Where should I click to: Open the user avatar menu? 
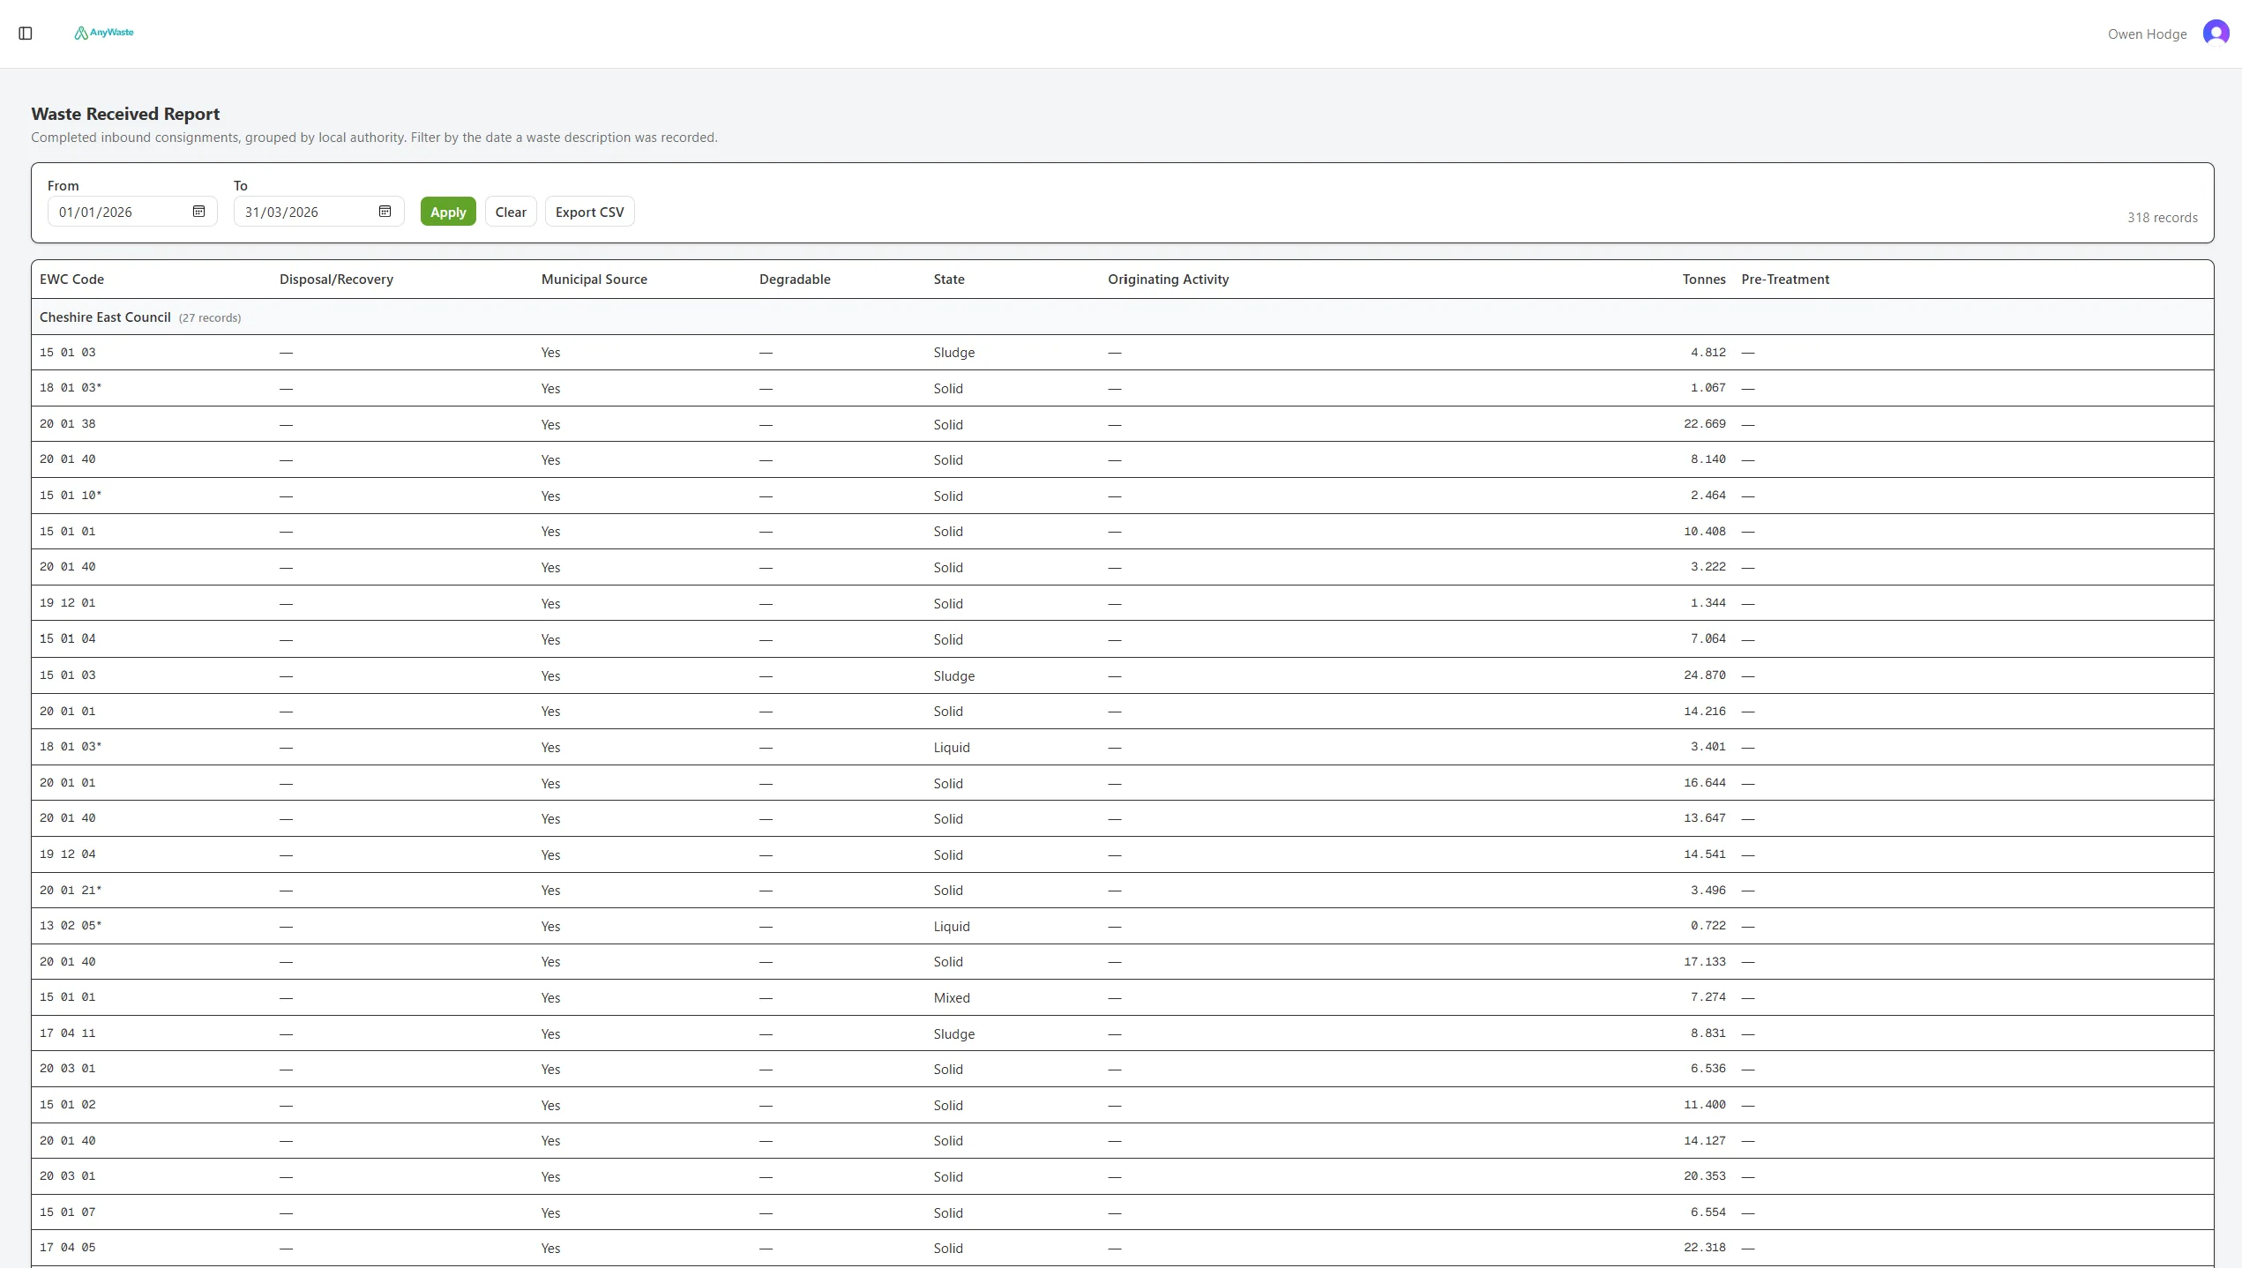[x=2216, y=34]
